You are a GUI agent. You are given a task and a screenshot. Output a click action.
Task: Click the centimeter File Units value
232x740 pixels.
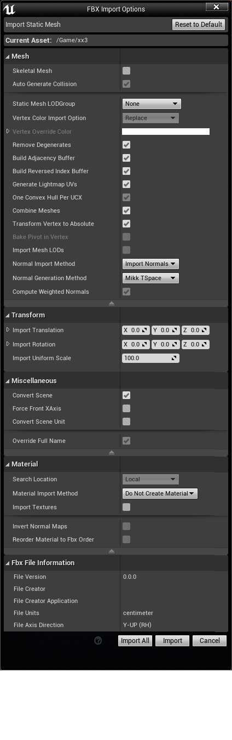138,613
